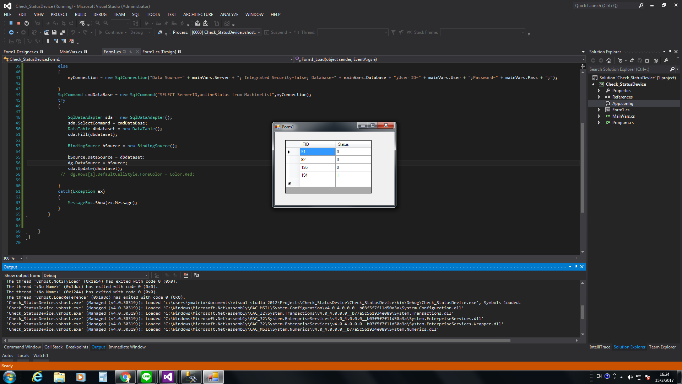Open the Locals tab

point(23,356)
